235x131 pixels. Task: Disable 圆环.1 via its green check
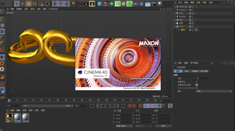[x=194, y=30]
